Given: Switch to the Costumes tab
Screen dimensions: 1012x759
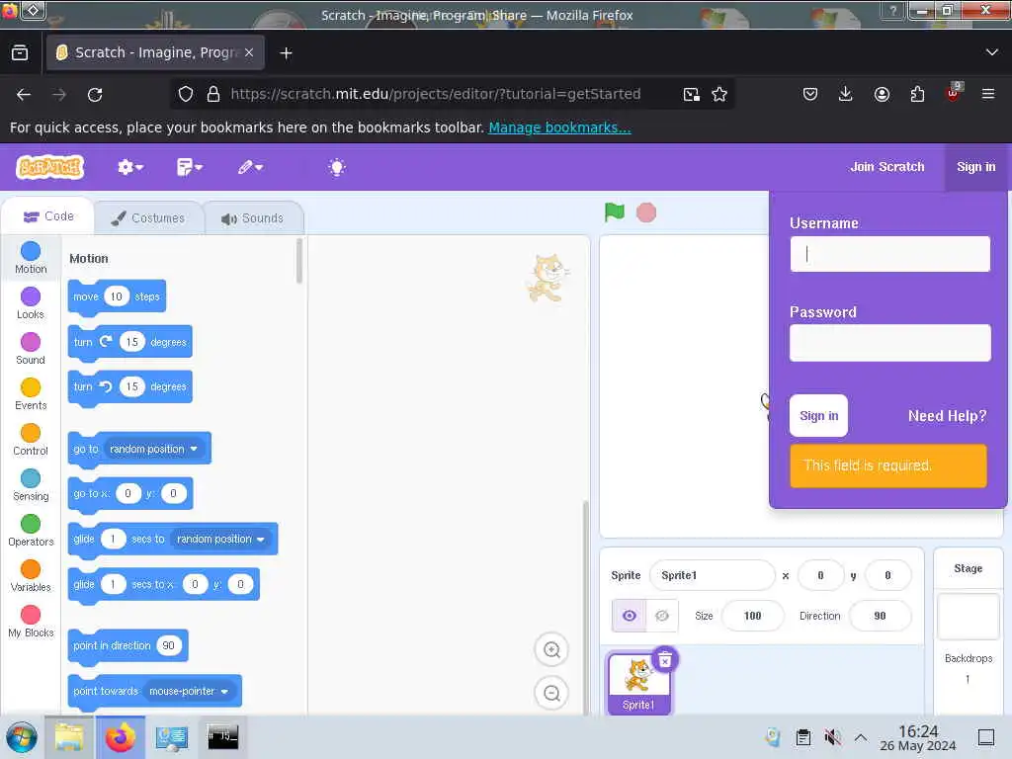Looking at the screenshot, I should pyautogui.click(x=148, y=218).
